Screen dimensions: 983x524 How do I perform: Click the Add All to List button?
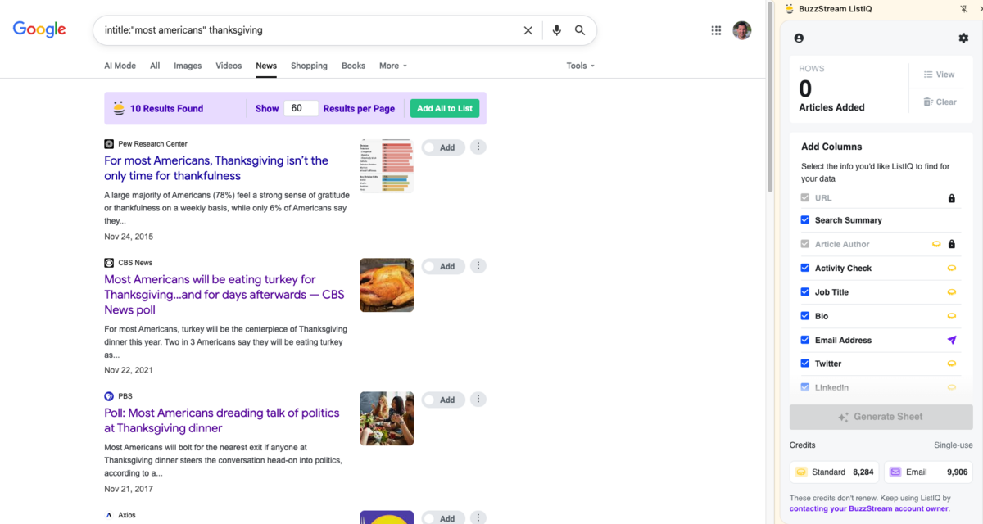pyautogui.click(x=444, y=108)
